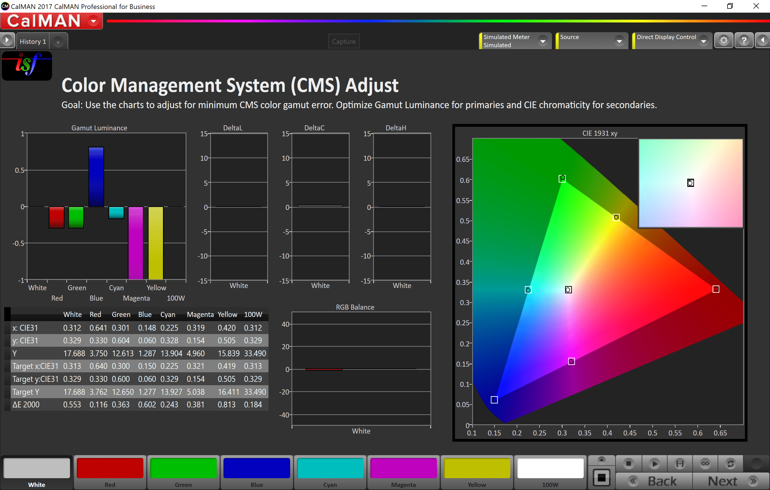This screenshot has width=770, height=490.
Task: Click the large pattern window square button
Action: click(x=601, y=478)
